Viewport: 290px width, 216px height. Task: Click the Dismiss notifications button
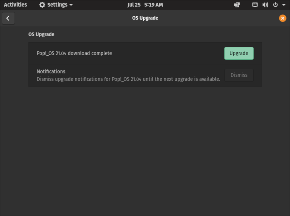[x=239, y=75]
